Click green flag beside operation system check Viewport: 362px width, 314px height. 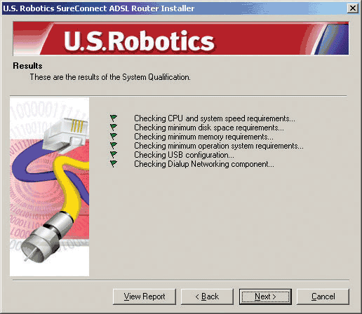tap(114, 145)
